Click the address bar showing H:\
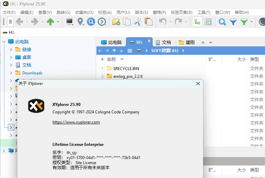Viewport: 265px width, 178px height. pyautogui.click(x=133, y=32)
